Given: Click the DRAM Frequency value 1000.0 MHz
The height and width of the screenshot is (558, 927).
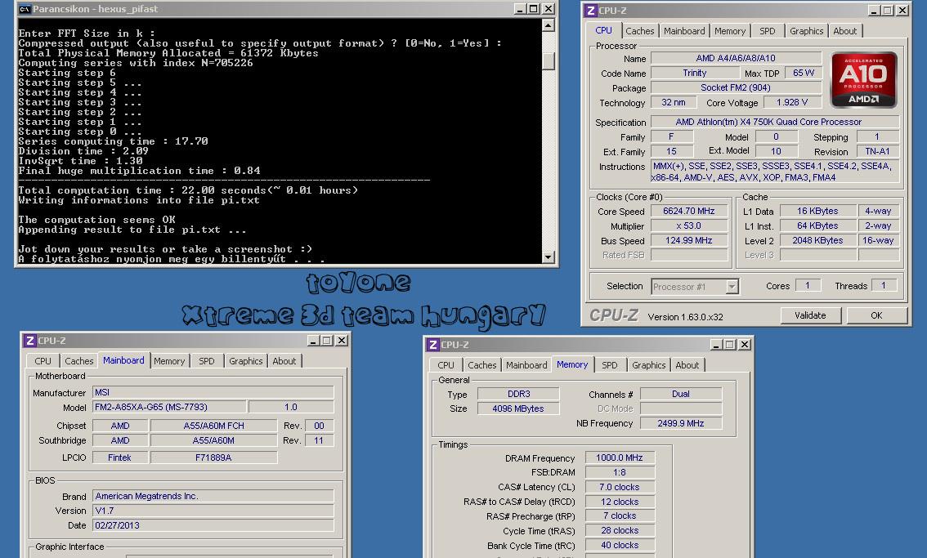Looking at the screenshot, I should 620,458.
